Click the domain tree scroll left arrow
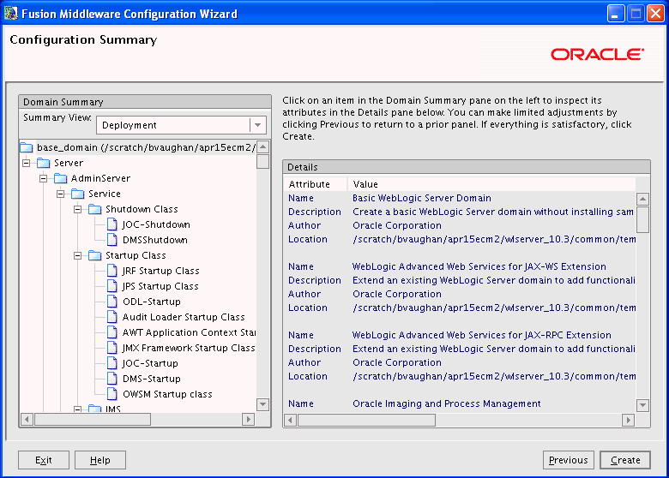The width and height of the screenshot is (669, 478). (x=27, y=419)
